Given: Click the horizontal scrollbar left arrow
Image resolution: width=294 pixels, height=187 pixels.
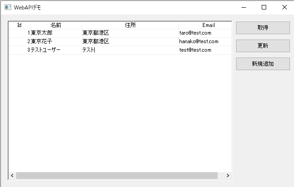Looking at the screenshot, I should [x=13, y=175].
